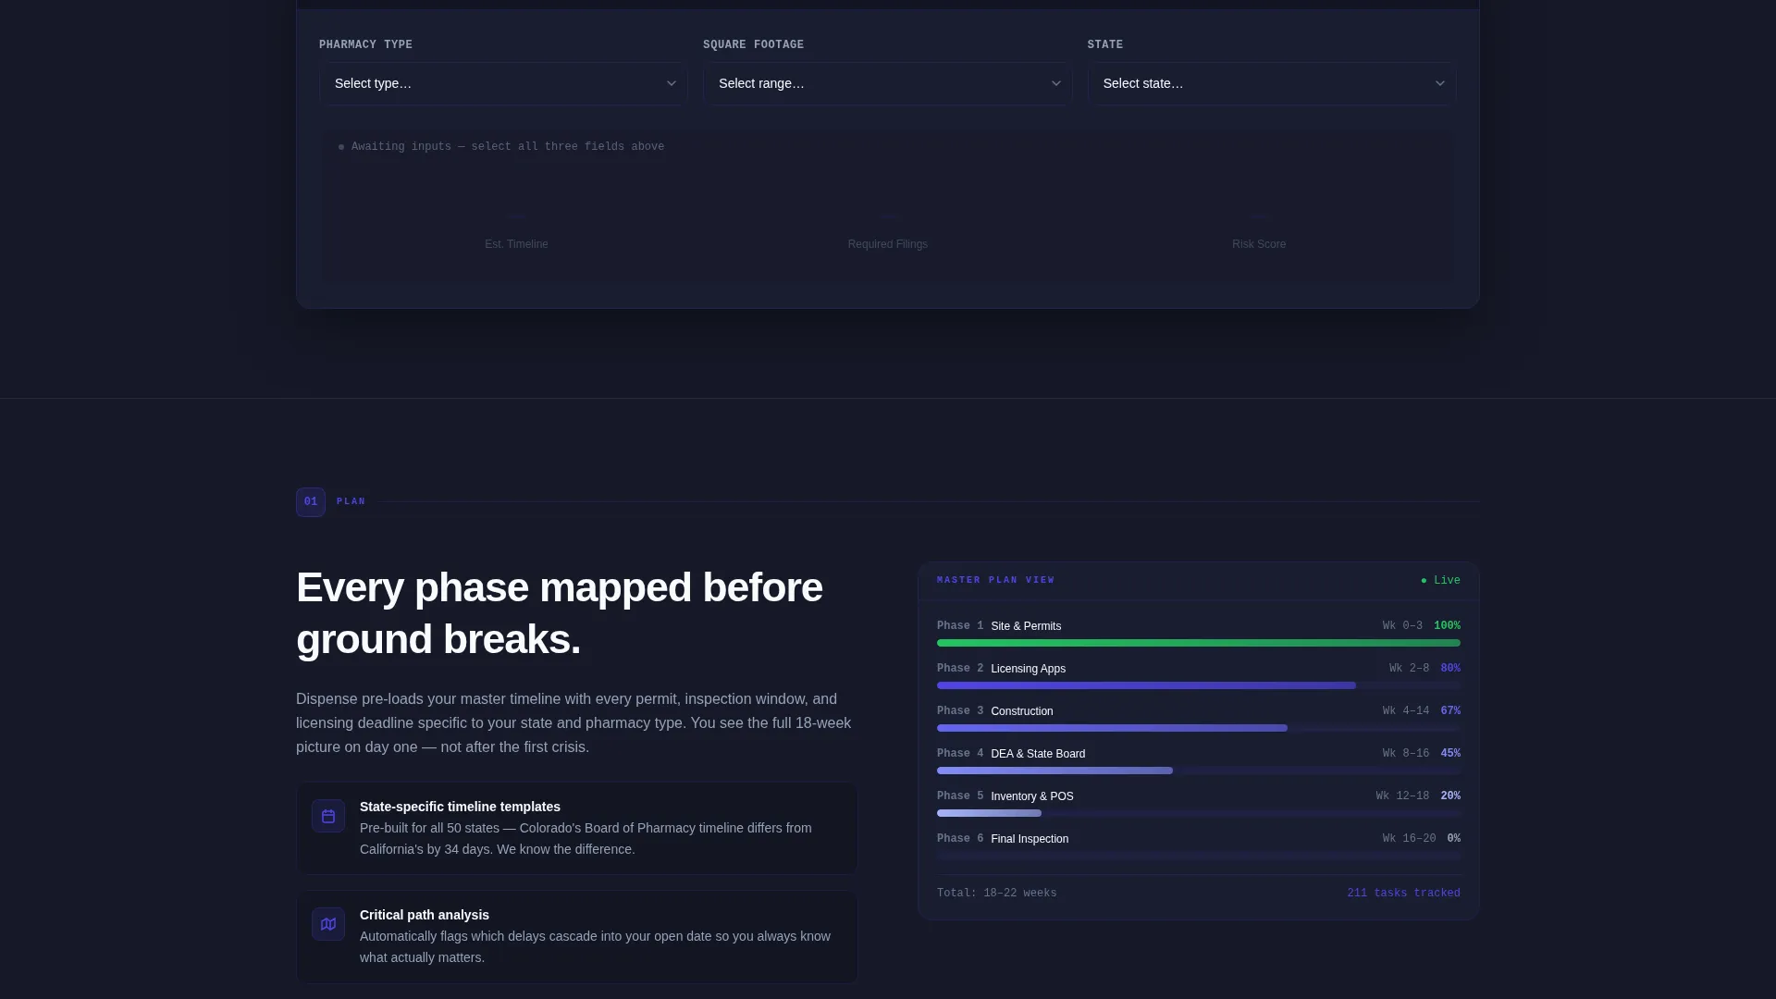The image size is (1776, 999).
Task: Click the 'Wk 8–16' week range
Action: (x=1406, y=754)
